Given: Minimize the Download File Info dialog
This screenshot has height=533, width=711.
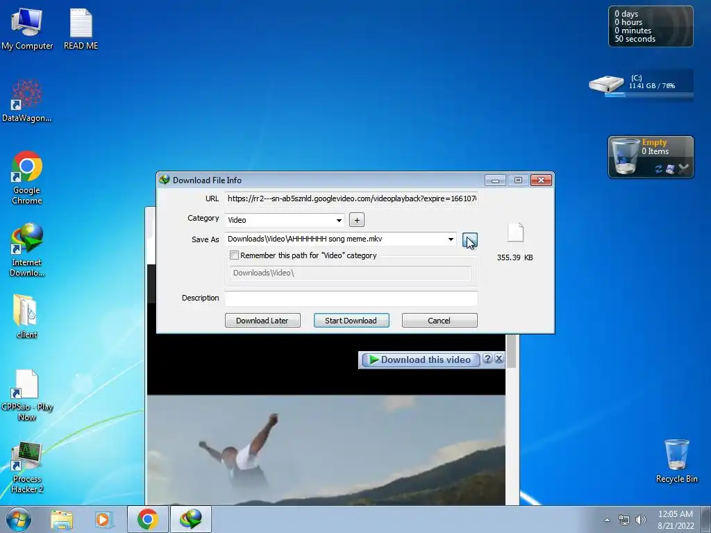Looking at the screenshot, I should point(495,180).
